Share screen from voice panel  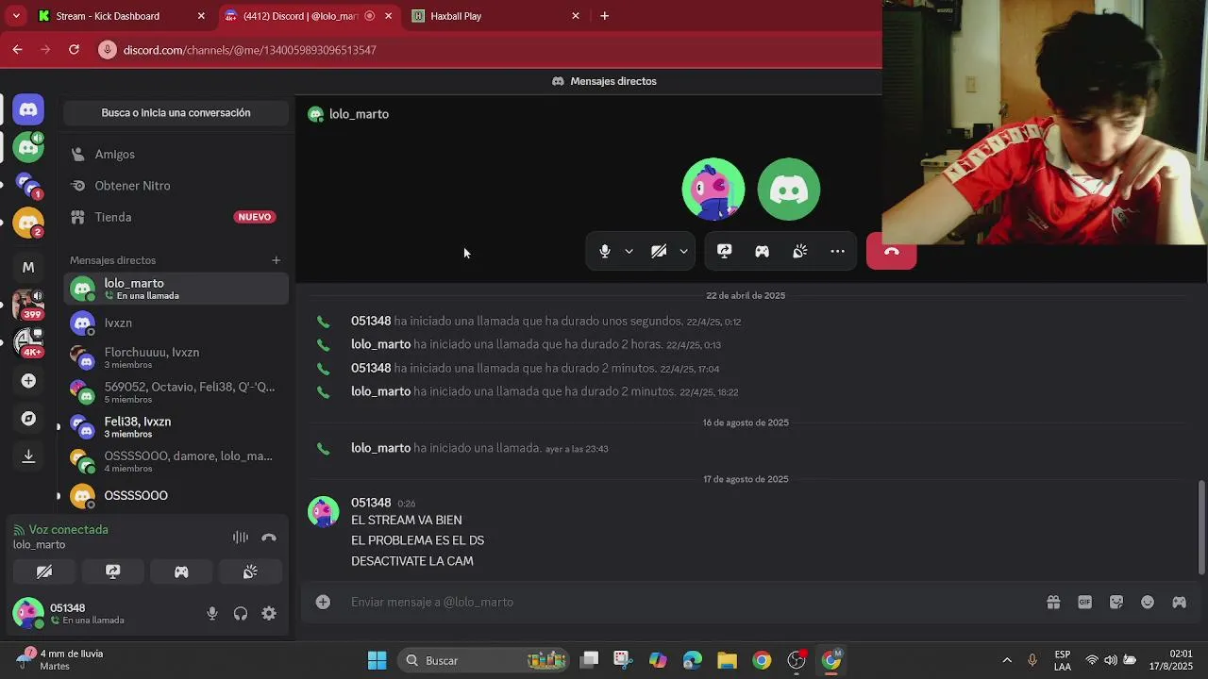pos(113,571)
